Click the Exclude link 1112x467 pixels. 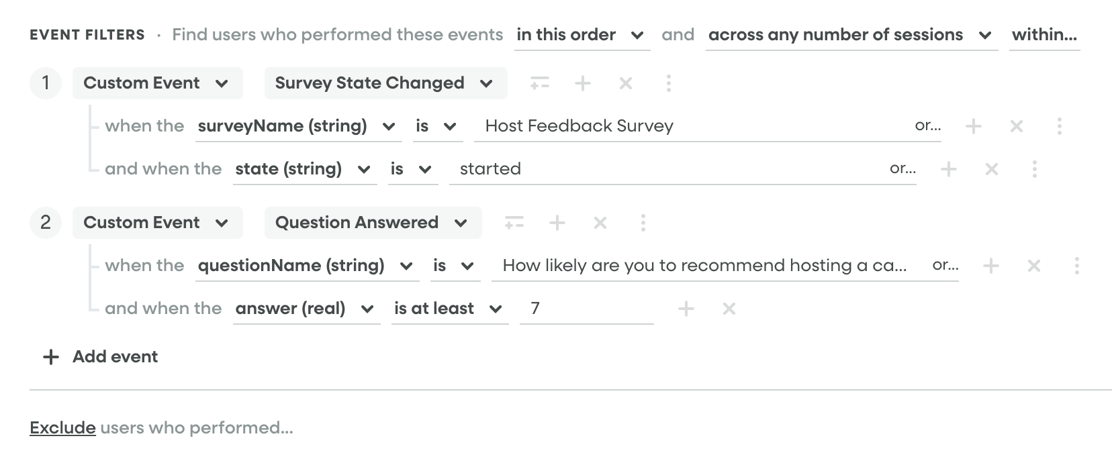pos(62,428)
